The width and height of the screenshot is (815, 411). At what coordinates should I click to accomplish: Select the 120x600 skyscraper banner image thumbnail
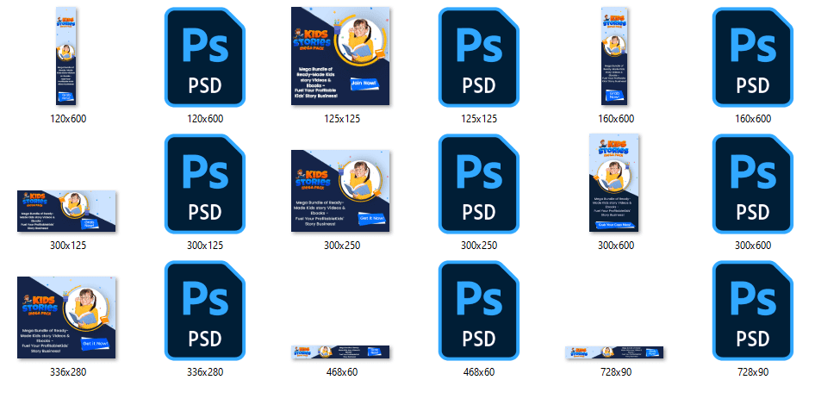[x=67, y=56]
